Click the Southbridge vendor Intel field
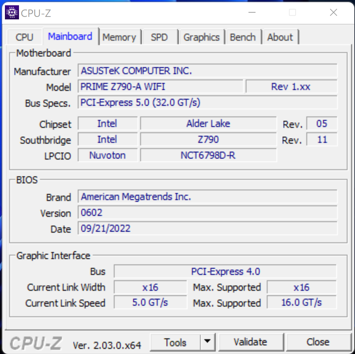The height and width of the screenshot is (354, 355). point(108,139)
